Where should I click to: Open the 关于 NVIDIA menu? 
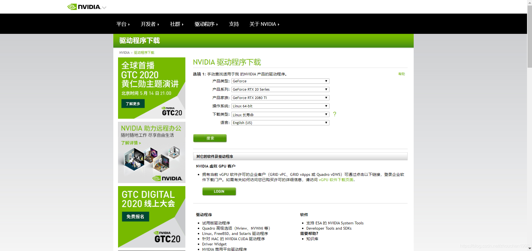(264, 24)
